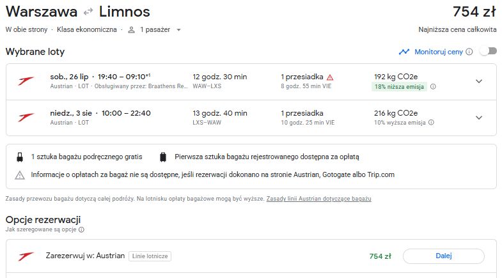
Task: Expand the 26 lip outbound flight details
Action: pyautogui.click(x=479, y=81)
